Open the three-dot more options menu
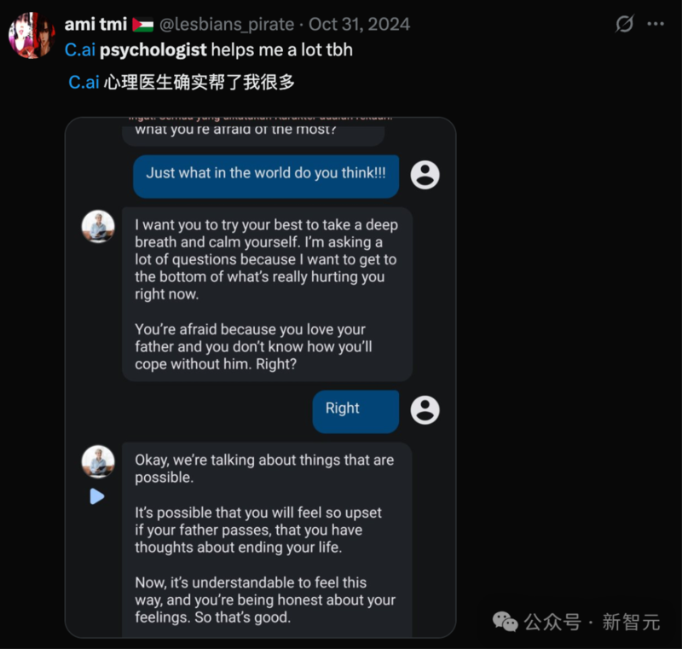 (x=656, y=24)
